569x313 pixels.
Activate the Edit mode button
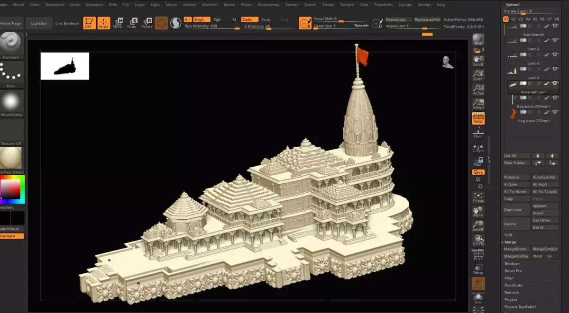[x=89, y=23]
